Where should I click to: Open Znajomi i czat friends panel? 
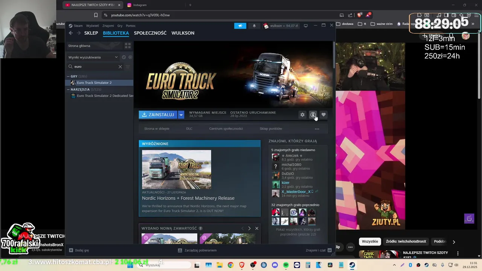click(319, 250)
